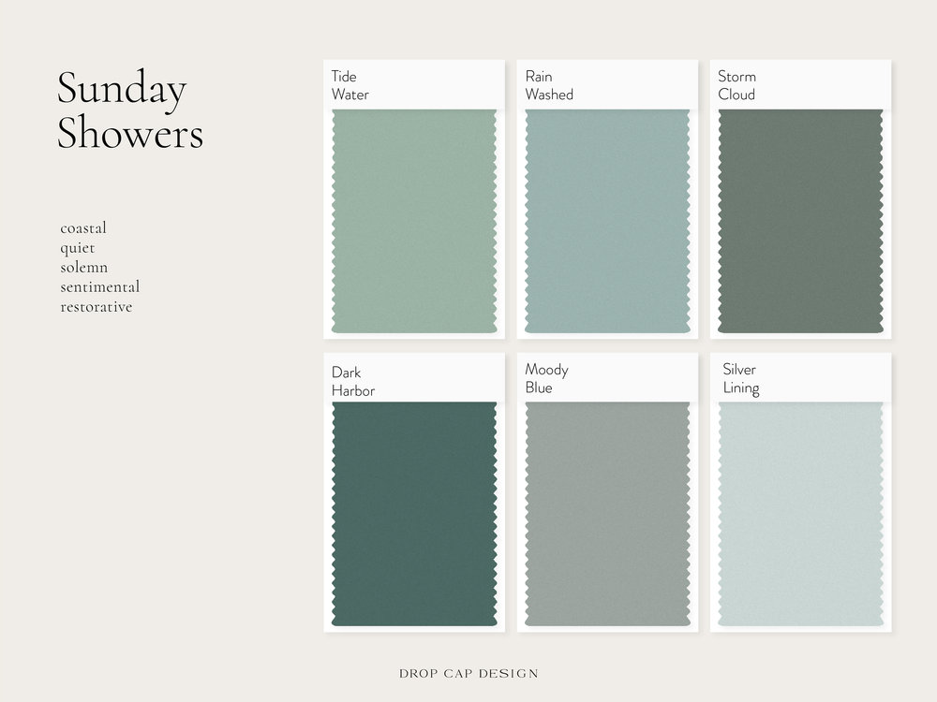The height and width of the screenshot is (702, 937).
Task: Click the "sentimental" keyword
Action: click(100, 287)
